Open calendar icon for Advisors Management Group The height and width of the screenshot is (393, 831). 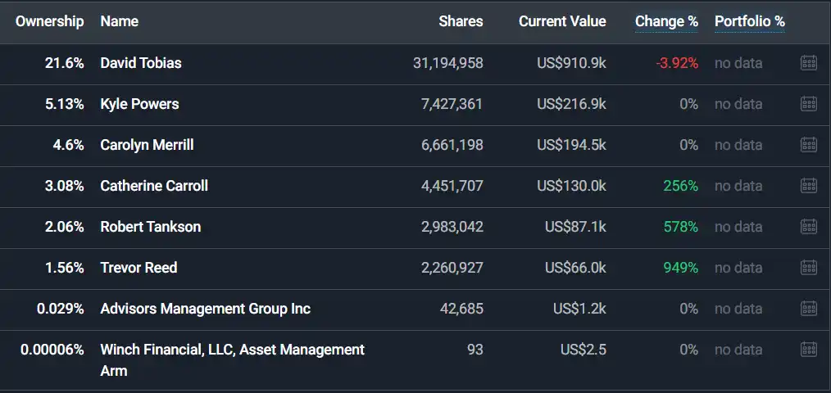click(x=808, y=309)
